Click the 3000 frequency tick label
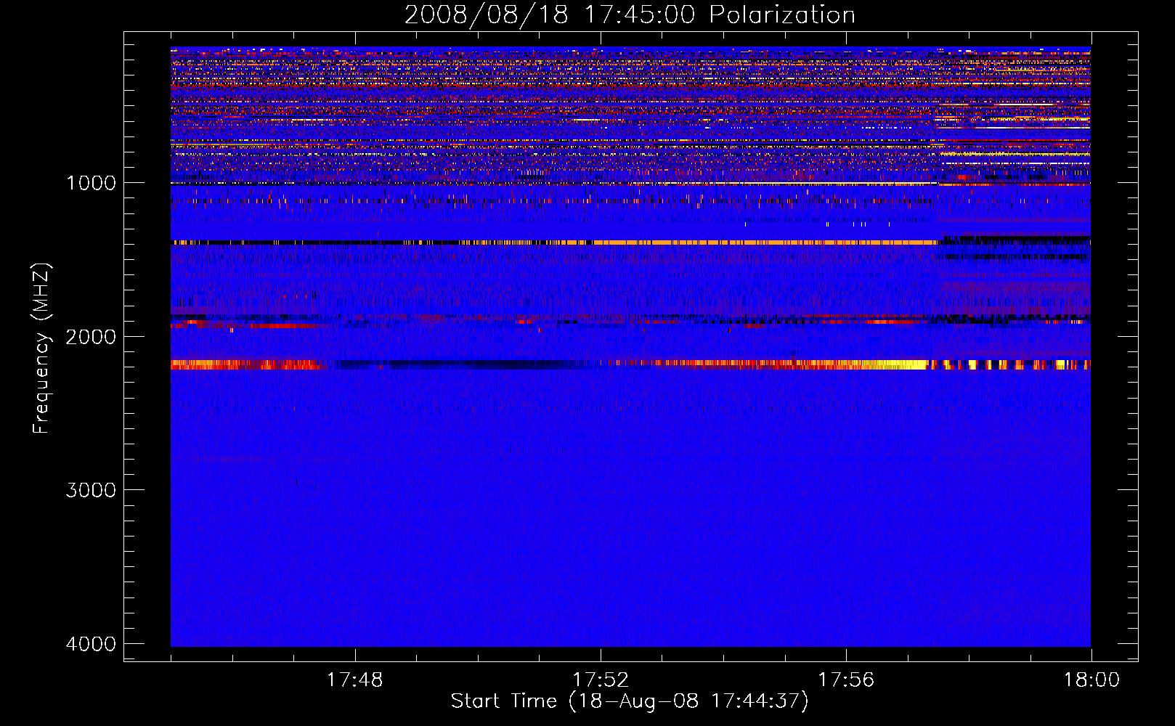 tap(91, 490)
